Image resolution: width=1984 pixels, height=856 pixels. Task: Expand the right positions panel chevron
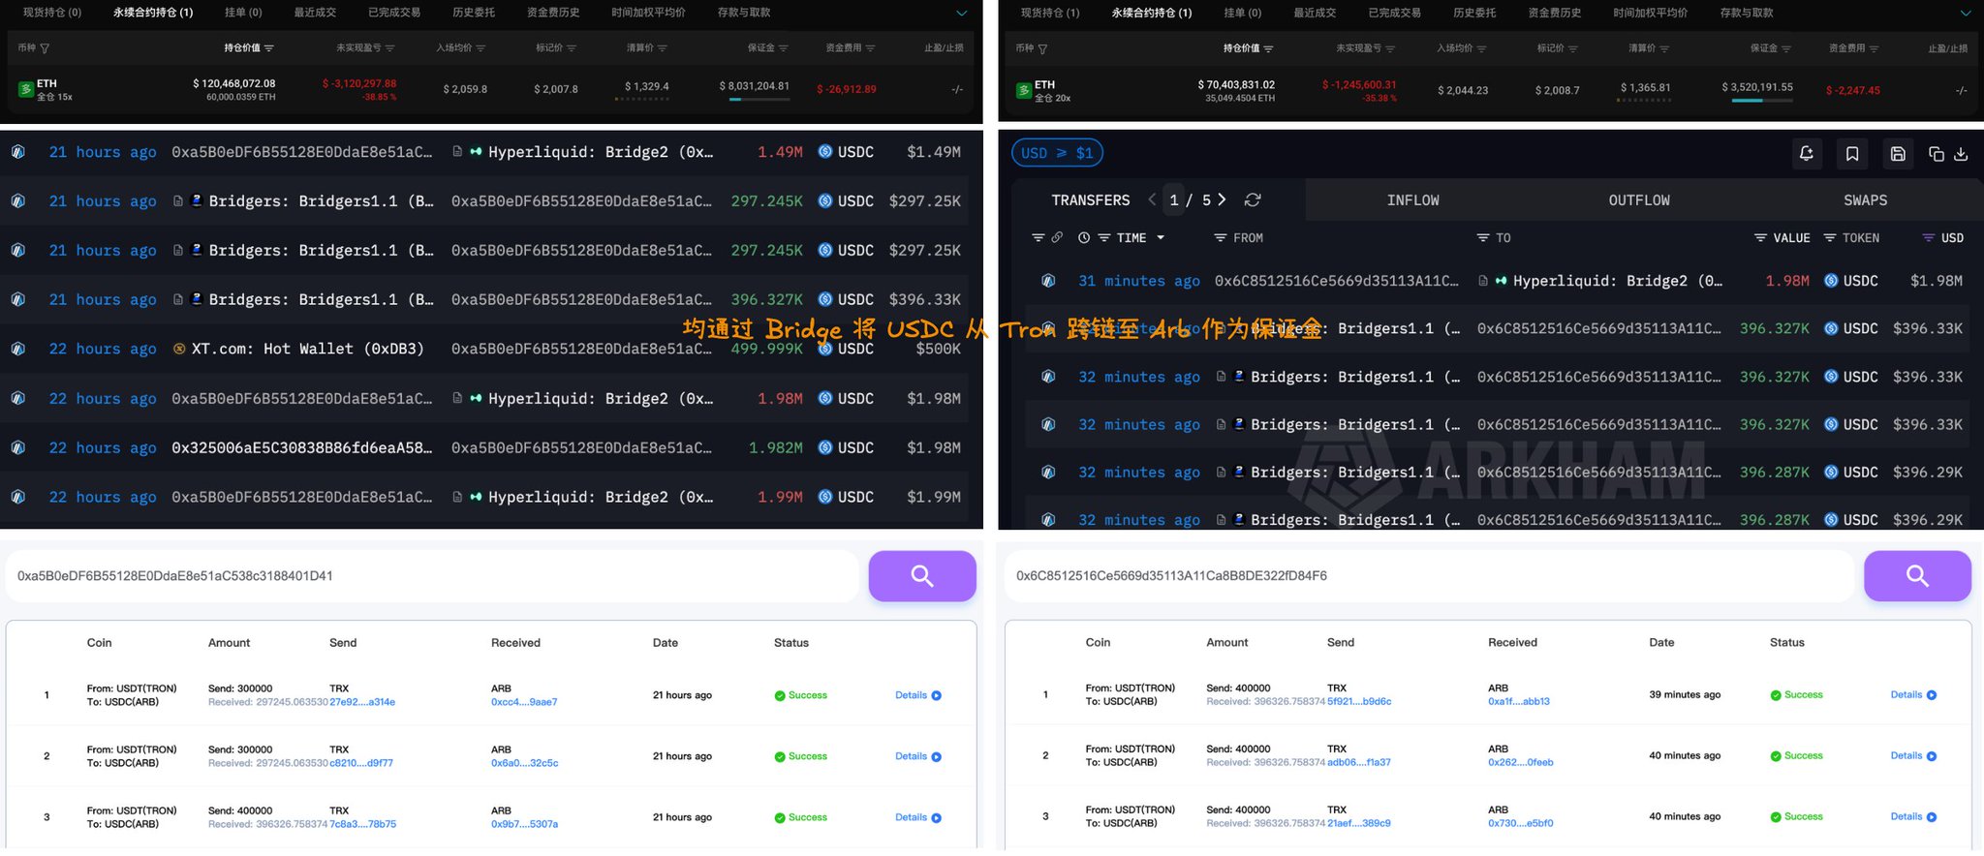click(x=1965, y=14)
